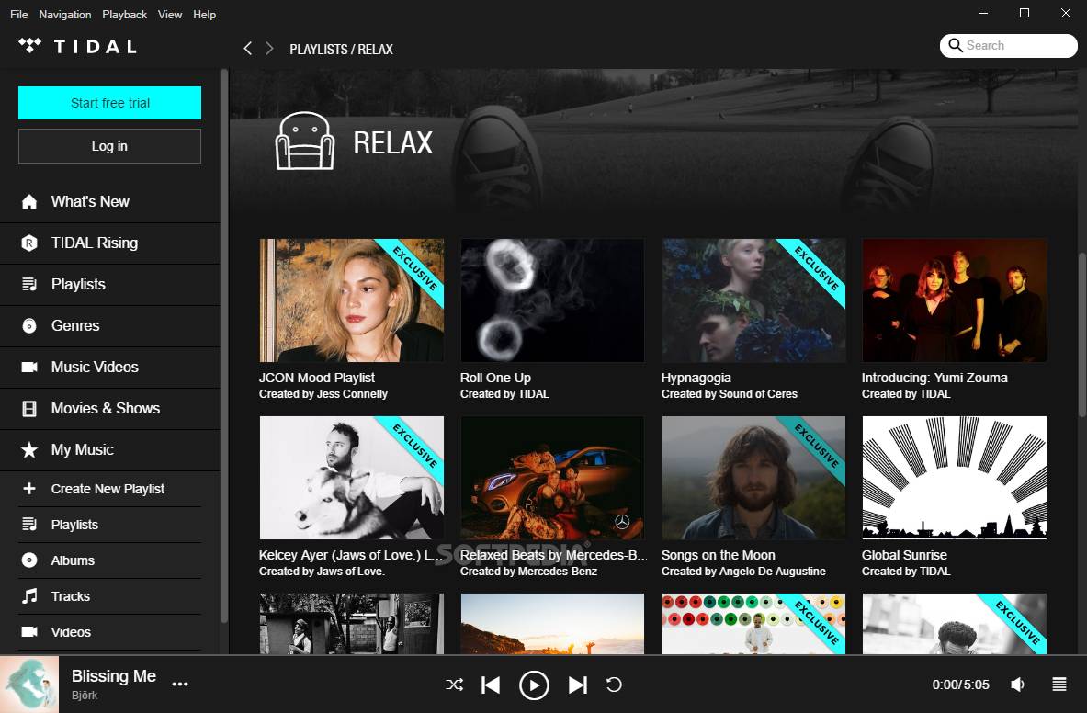Click the plus icon for Create New Playlist
Image resolution: width=1087 pixels, height=713 pixels.
click(29, 489)
